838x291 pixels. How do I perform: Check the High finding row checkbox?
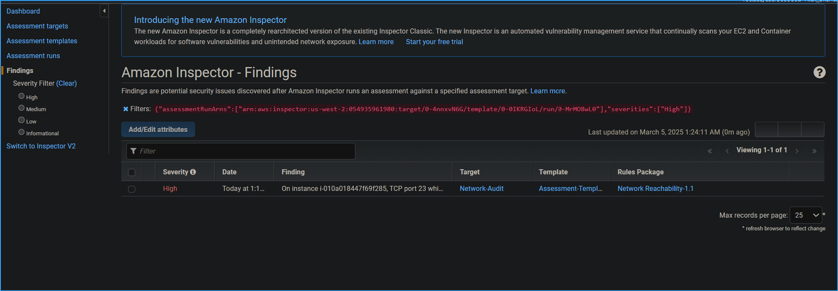131,189
